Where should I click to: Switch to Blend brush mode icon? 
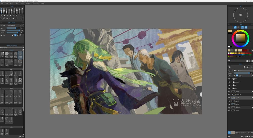(x=20, y=35)
